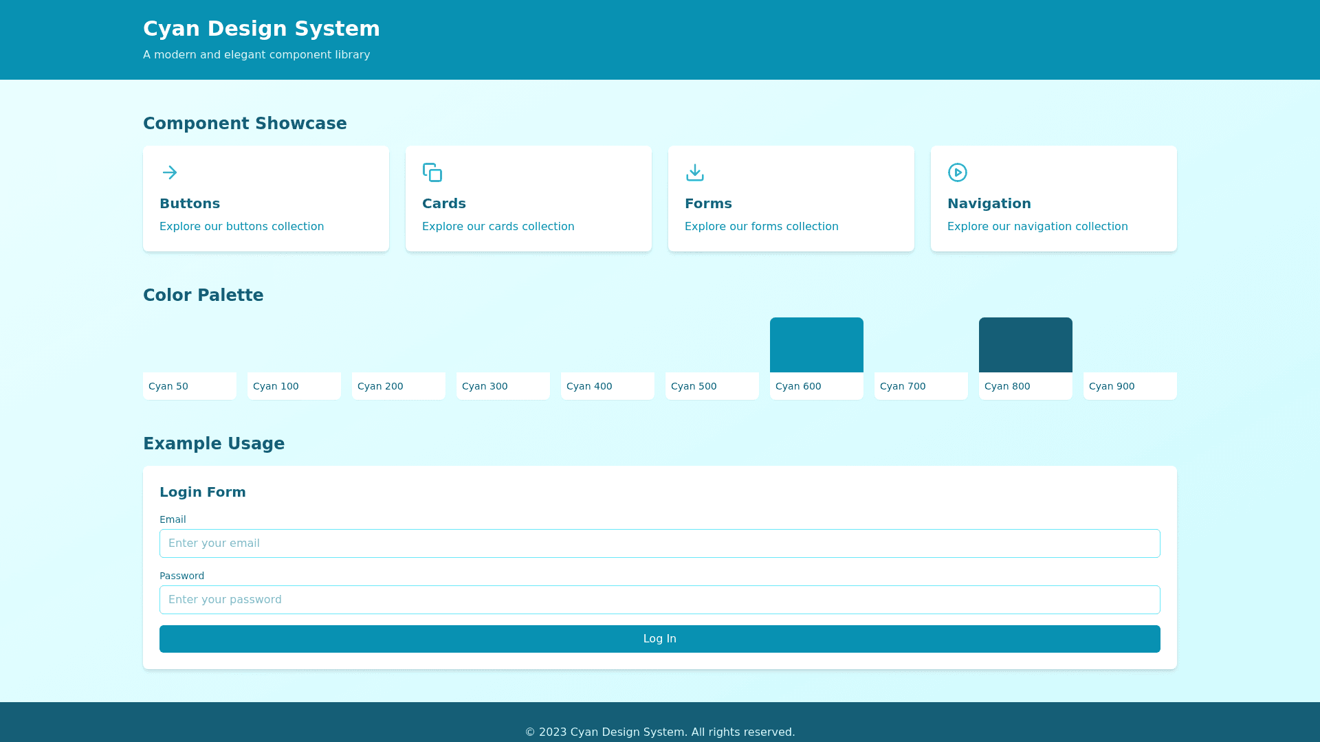1320x742 pixels.
Task: Open the Navigation collection description
Action: (x=1037, y=227)
